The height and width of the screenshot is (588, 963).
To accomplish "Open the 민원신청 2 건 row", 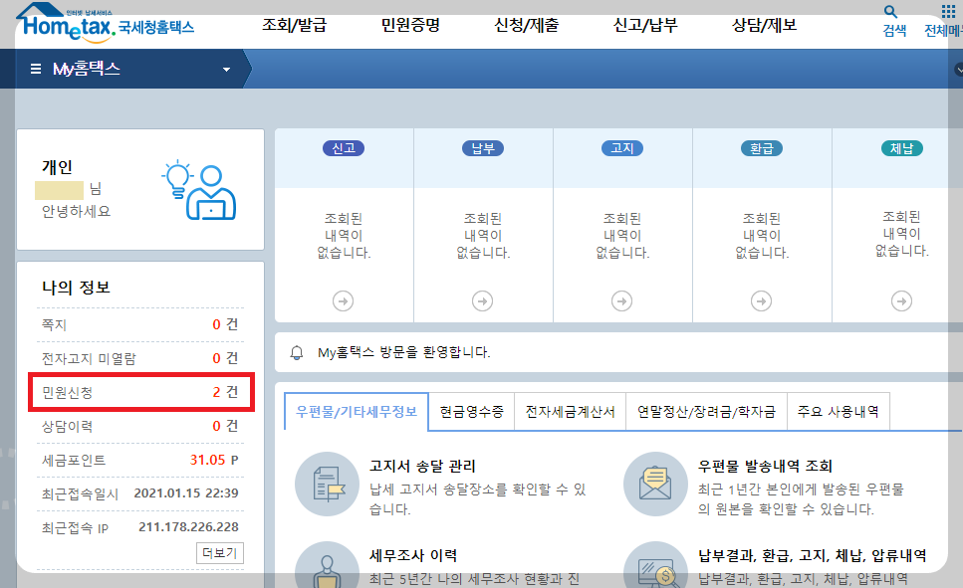I will [x=140, y=392].
